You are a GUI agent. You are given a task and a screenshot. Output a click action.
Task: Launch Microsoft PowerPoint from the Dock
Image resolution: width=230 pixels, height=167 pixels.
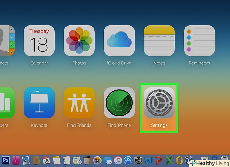click(159, 160)
